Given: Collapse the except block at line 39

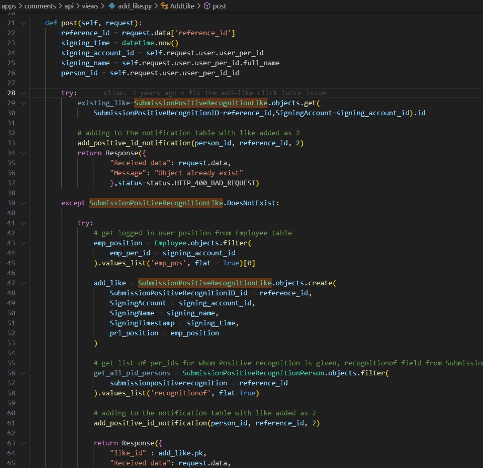Looking at the screenshot, I should coord(23,203).
